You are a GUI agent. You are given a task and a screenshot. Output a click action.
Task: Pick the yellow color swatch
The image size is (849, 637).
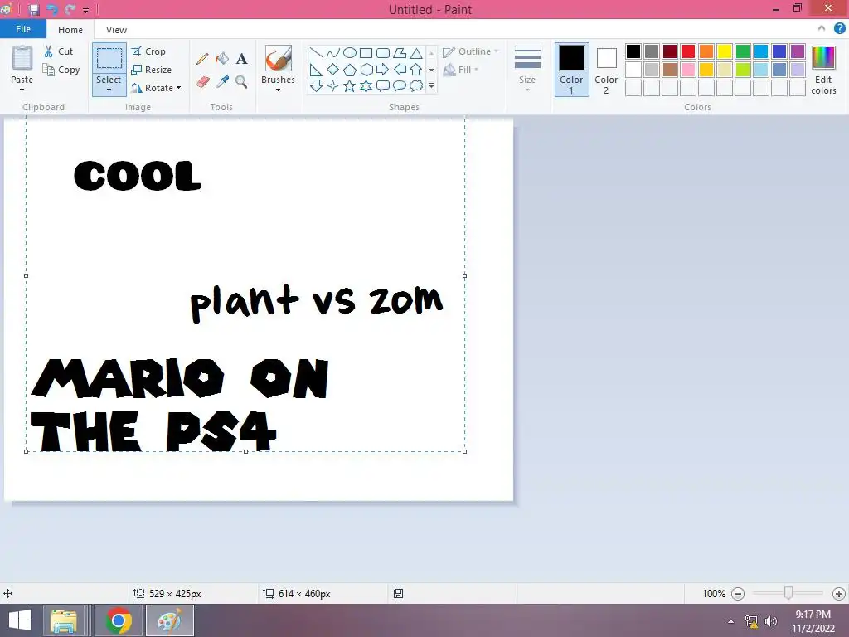point(725,51)
